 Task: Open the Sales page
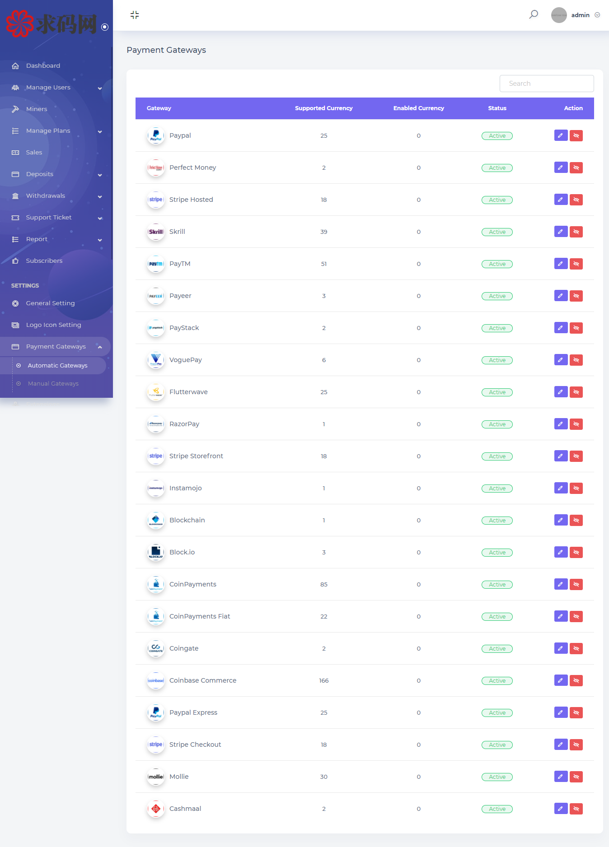tap(34, 152)
